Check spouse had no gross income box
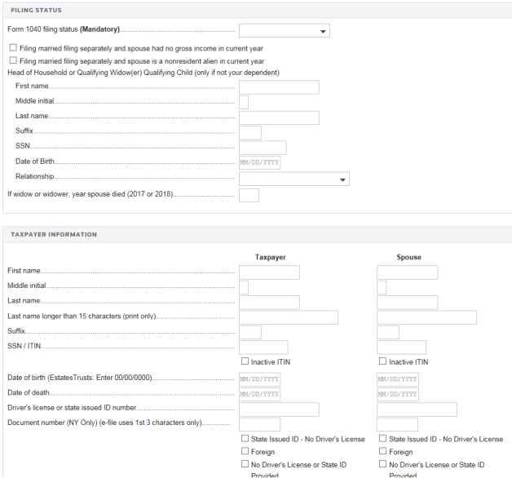Image resolution: width=512 pixels, height=478 pixels. click(12, 49)
